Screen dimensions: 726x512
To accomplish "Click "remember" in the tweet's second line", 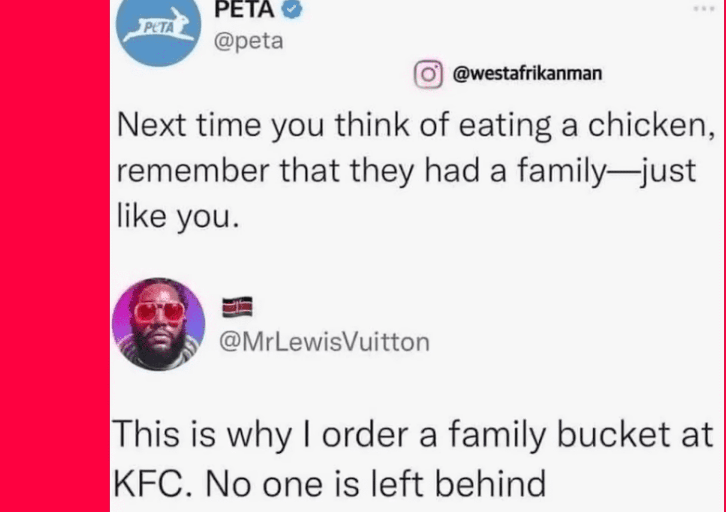I will pos(193,171).
